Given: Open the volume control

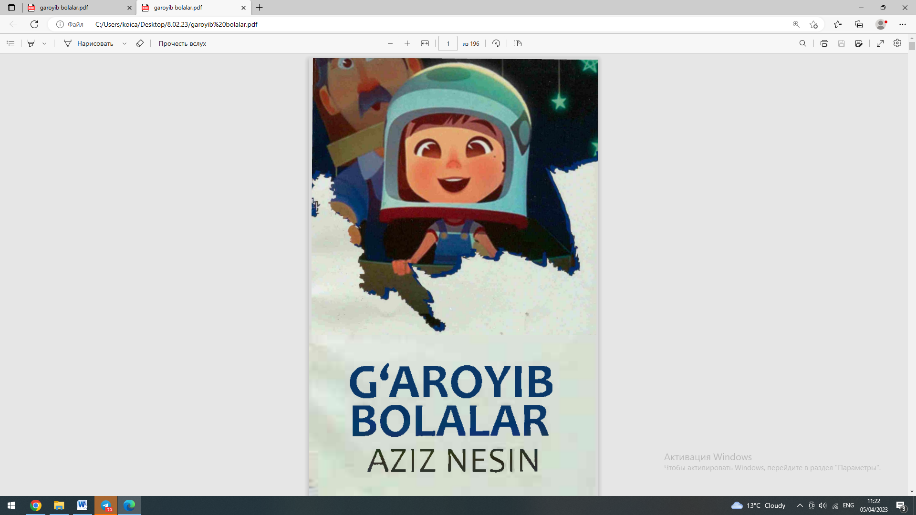Looking at the screenshot, I should 822,505.
